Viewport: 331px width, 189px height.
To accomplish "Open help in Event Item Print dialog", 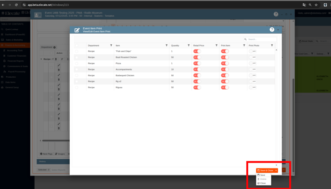I will 272,30.
